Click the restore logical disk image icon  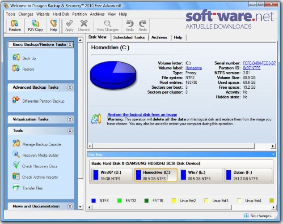click(x=96, y=119)
